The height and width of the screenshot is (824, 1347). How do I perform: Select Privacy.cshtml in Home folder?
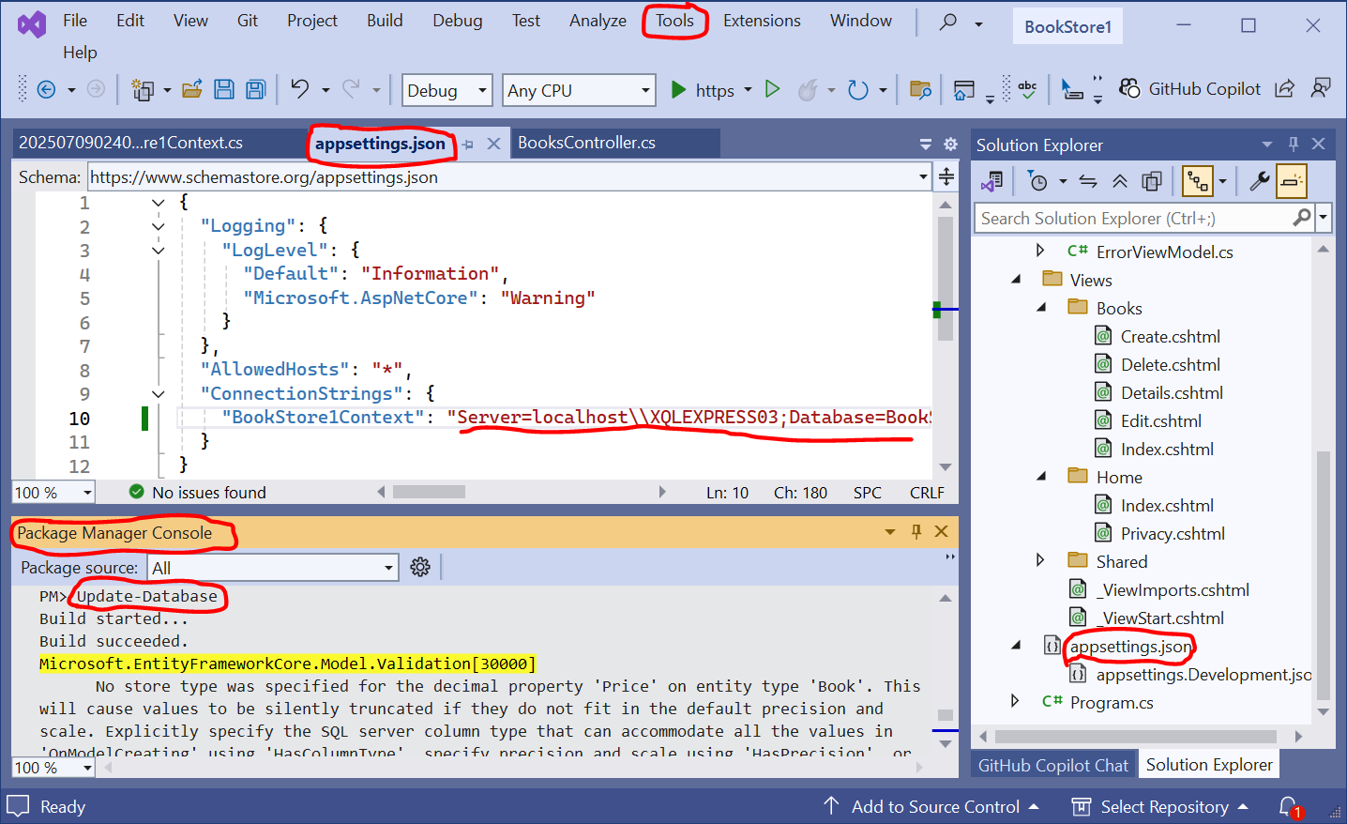pyautogui.click(x=1173, y=533)
